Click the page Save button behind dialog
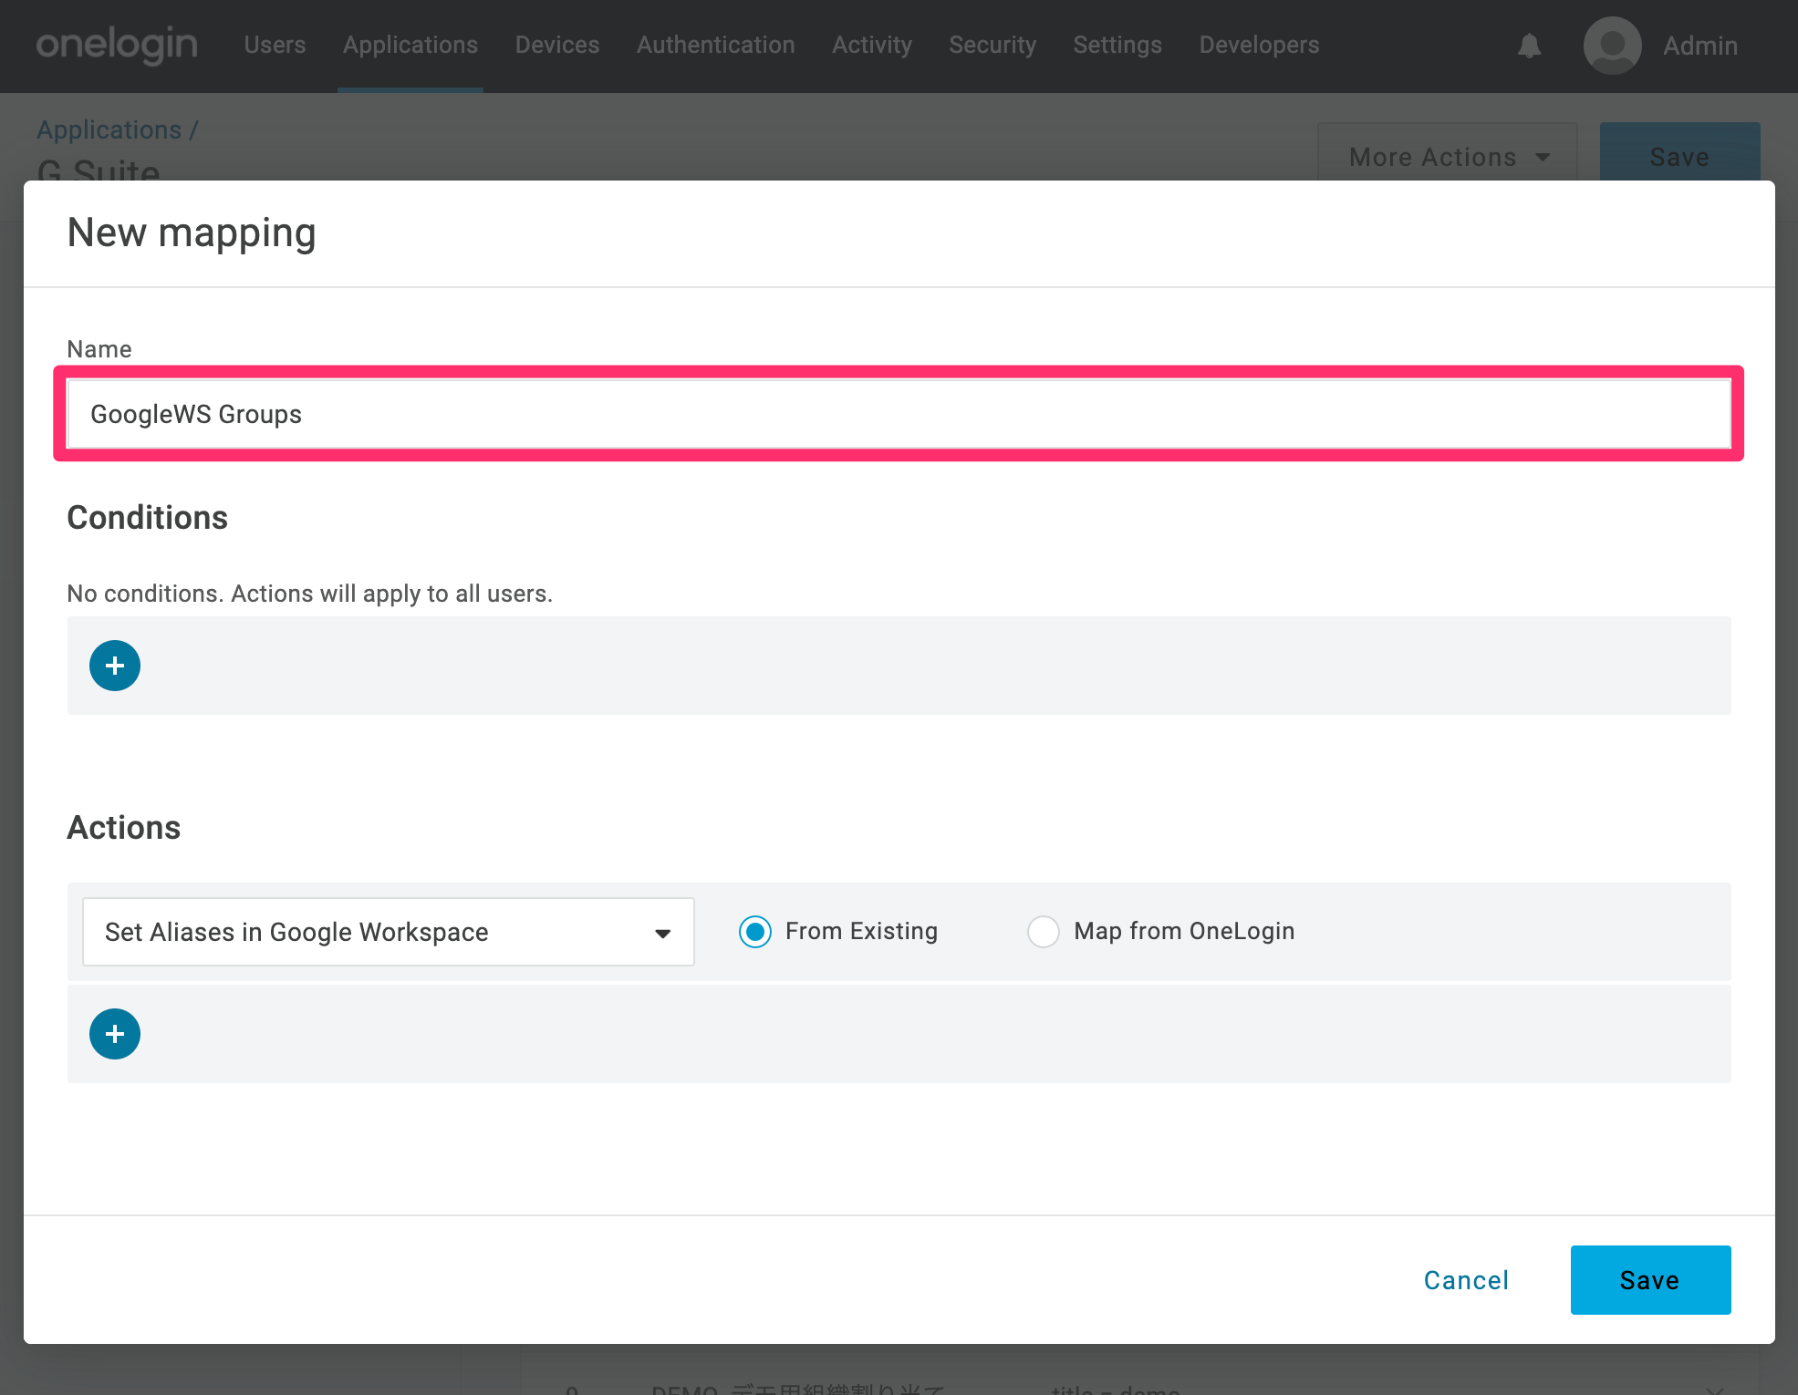Image resolution: width=1798 pixels, height=1395 pixels. pos(1679,153)
